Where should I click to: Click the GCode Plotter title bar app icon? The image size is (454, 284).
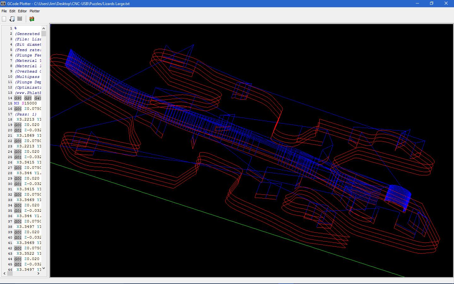click(3, 3)
